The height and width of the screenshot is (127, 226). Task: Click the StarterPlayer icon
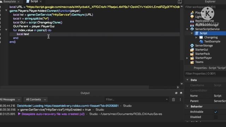[192, 58]
